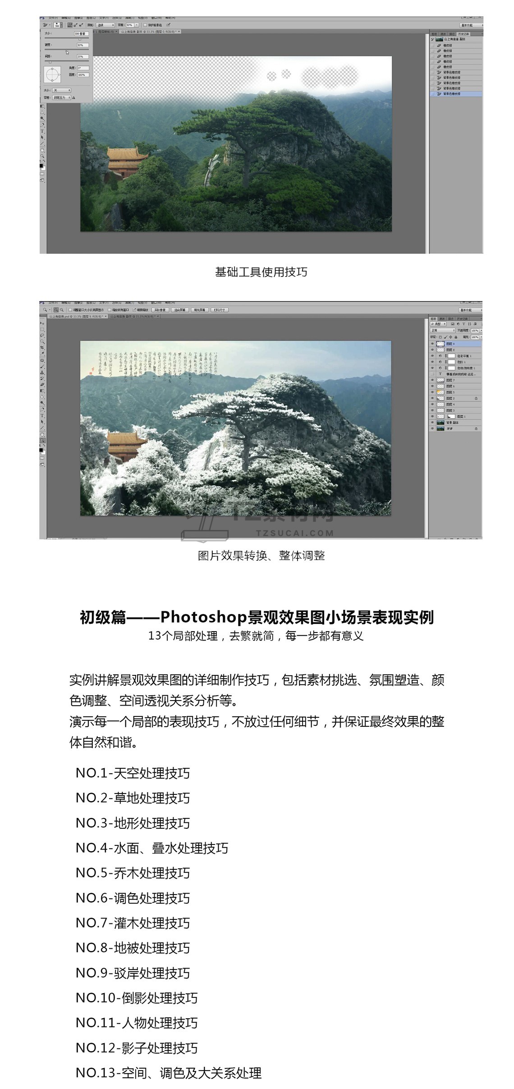Viewport: 514px width, 1089px height.
Task: Open the 大小 关 dropdown in brush popup
Action: tap(62, 90)
